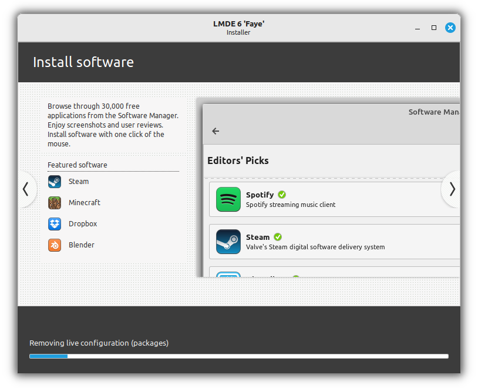Click the checkmark on the bottom list entry
478x388 pixels.
point(295,277)
